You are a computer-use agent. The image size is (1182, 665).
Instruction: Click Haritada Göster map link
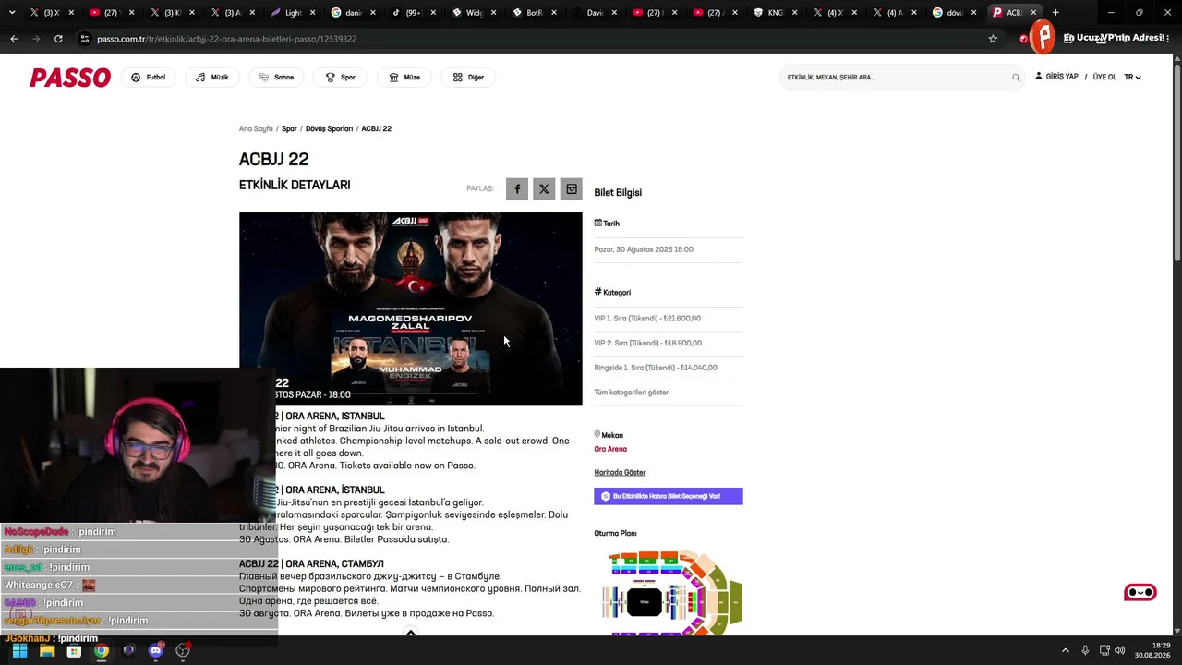[x=620, y=473]
